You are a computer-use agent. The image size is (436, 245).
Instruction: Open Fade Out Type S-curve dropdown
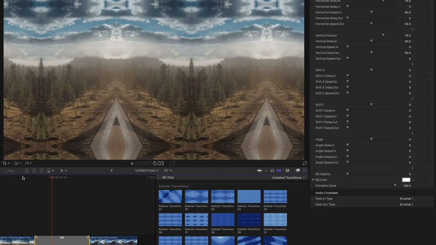pyautogui.click(x=407, y=204)
